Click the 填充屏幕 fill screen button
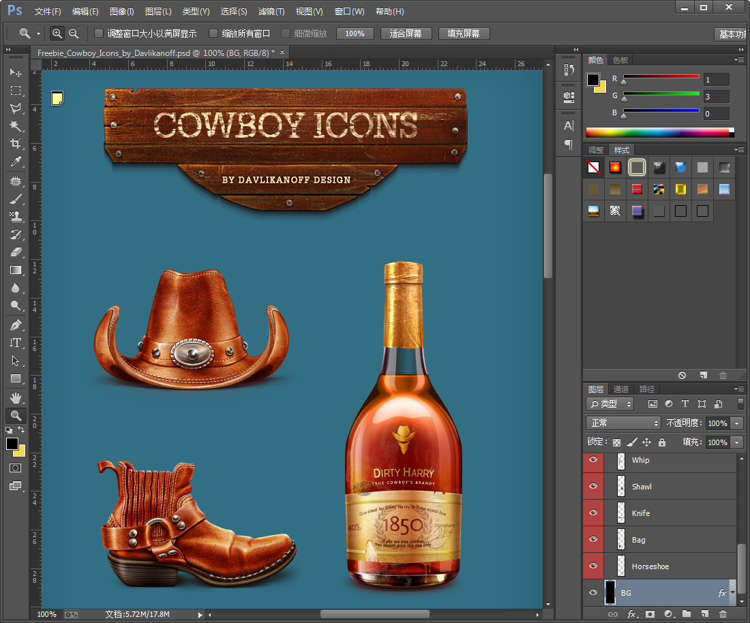Screen dimensions: 750x623 [464, 33]
